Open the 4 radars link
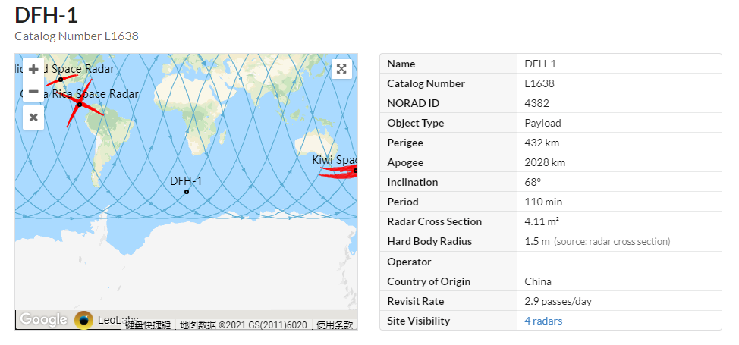 click(x=543, y=321)
